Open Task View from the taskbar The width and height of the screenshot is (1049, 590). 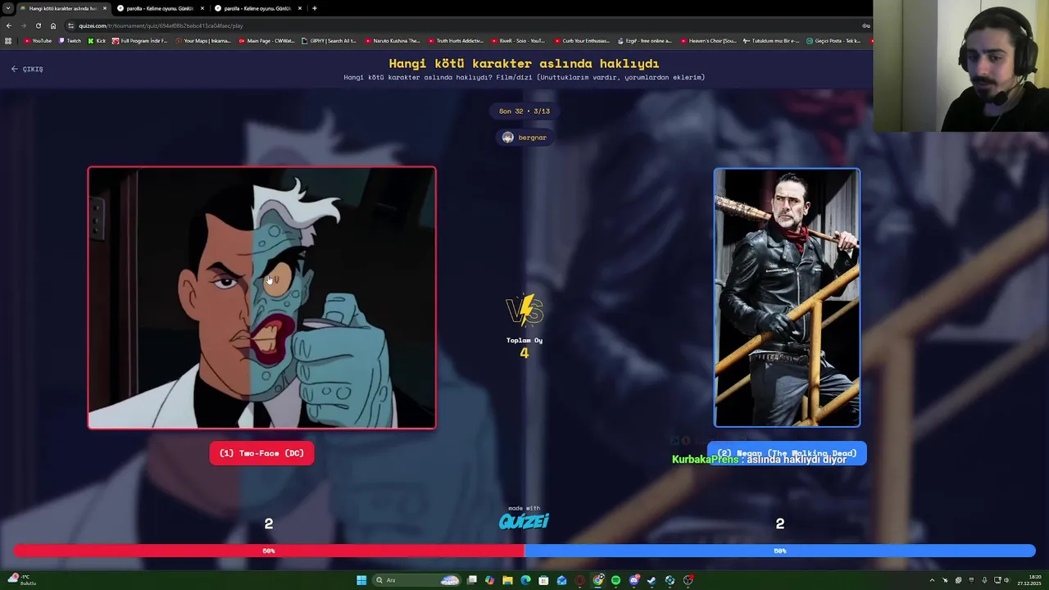point(471,580)
